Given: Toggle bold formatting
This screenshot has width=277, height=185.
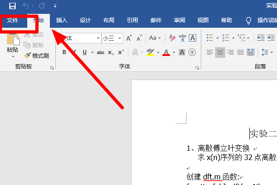Looking at the screenshot, I should click(64, 52).
